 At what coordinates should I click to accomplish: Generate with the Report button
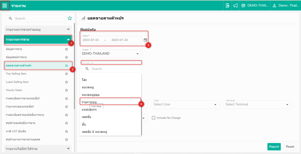(x=274, y=147)
